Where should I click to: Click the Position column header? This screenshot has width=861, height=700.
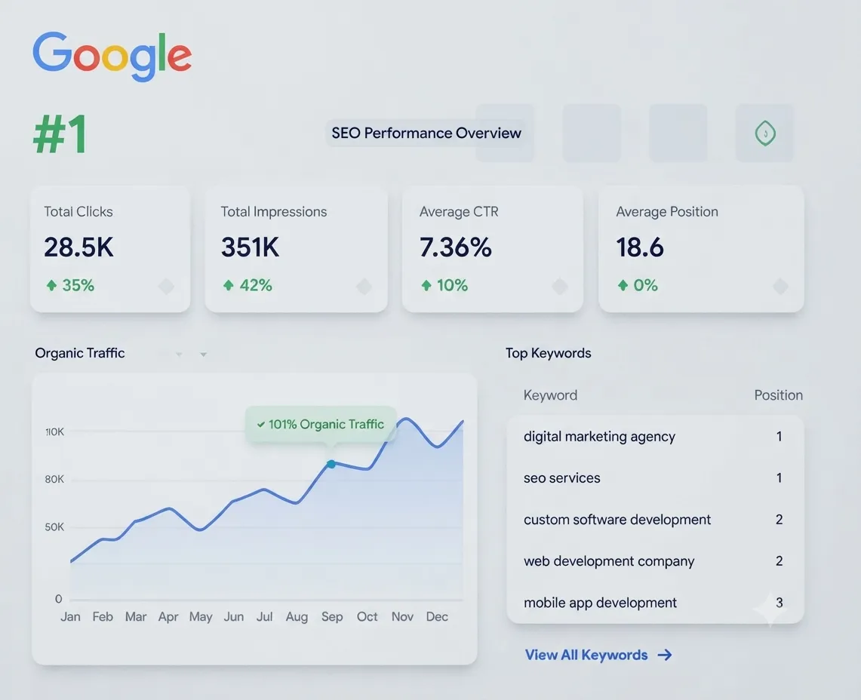point(778,395)
